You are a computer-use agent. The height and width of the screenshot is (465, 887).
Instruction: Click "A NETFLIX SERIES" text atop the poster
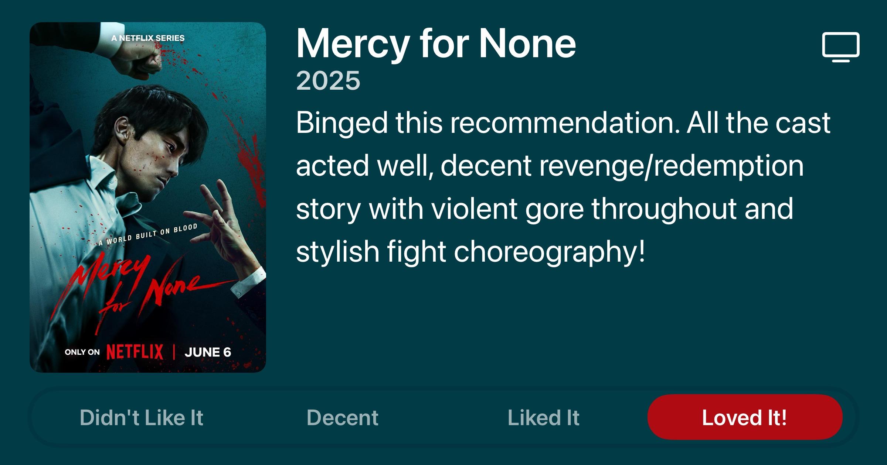[x=148, y=38]
